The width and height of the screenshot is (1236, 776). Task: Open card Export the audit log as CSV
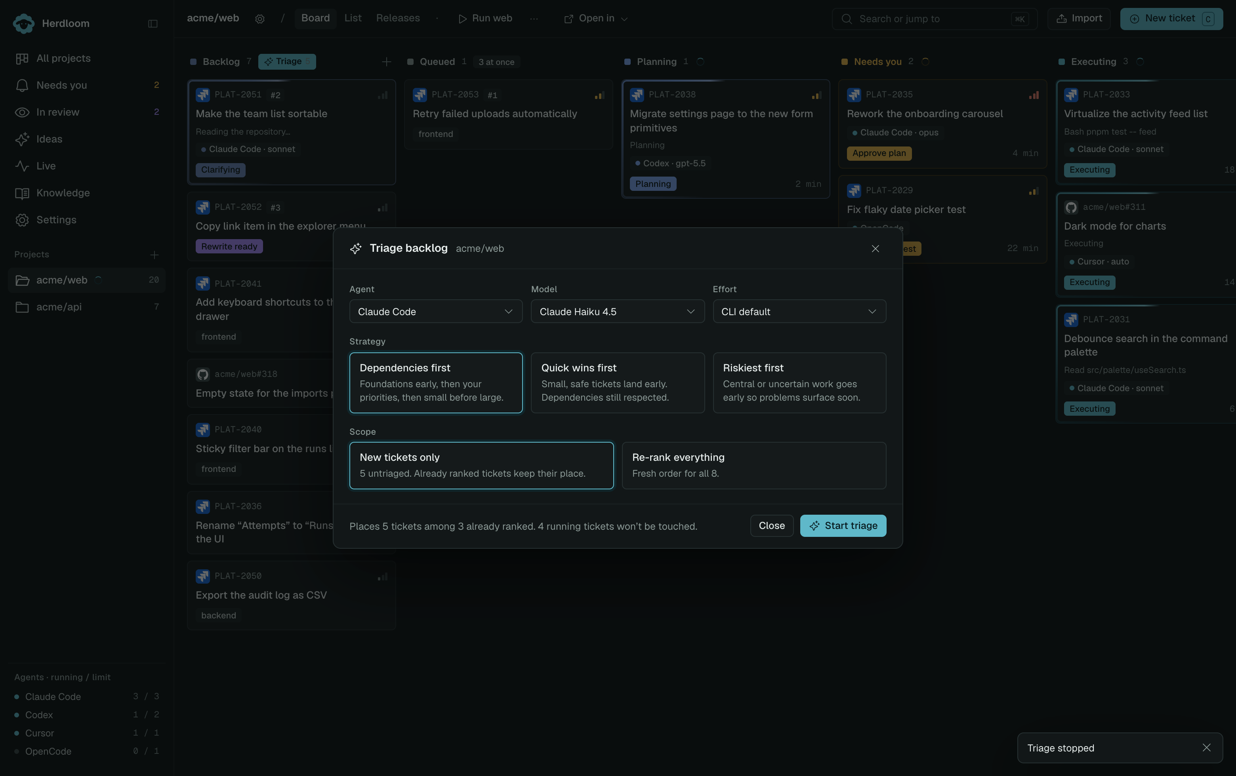(291, 595)
